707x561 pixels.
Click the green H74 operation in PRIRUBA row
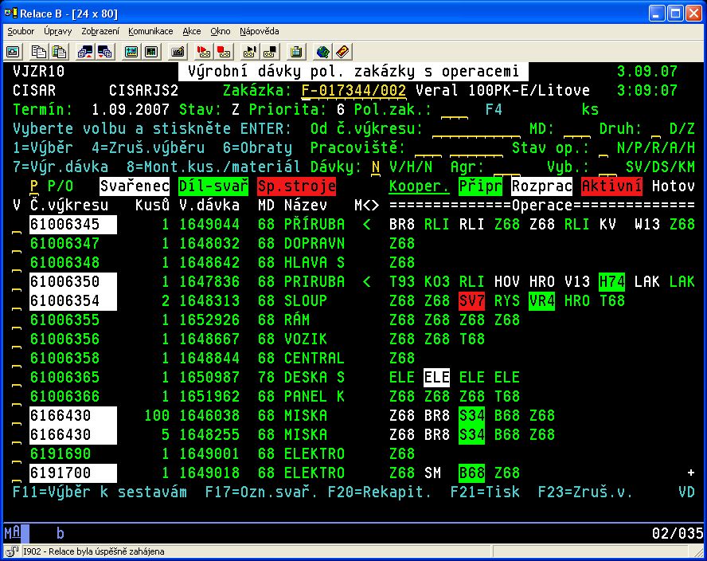pyautogui.click(x=612, y=282)
